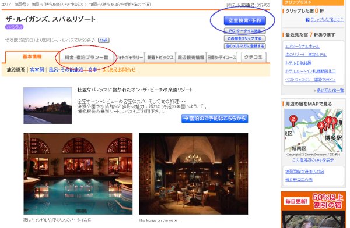Click the purple ハイクラス badge
The image size is (350, 228).
tap(14, 27)
